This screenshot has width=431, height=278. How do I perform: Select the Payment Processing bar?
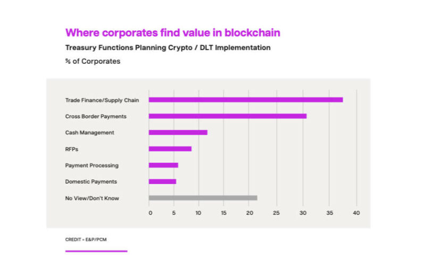[163, 165]
